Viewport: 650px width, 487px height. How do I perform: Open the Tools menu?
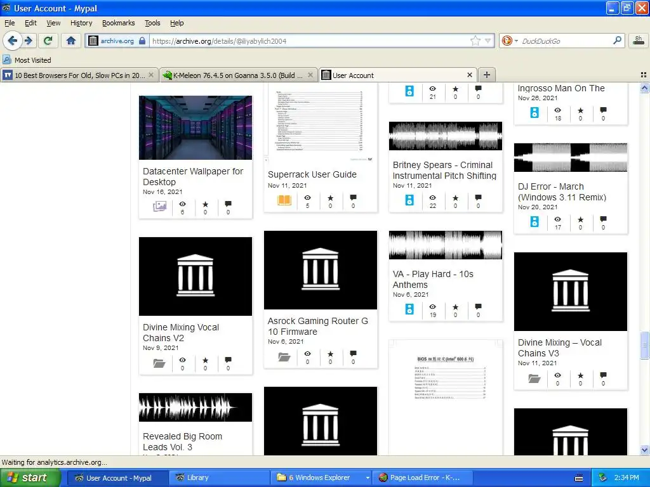152,23
